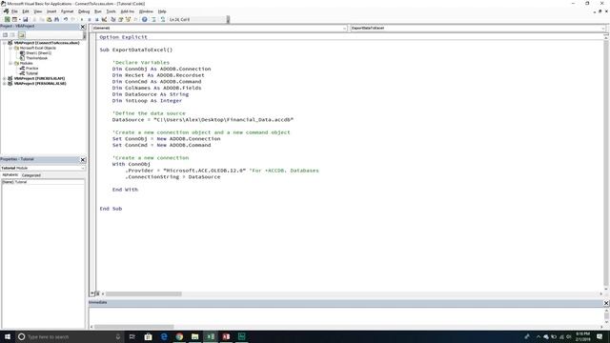Viewport: 610px width, 343px height.
Task: Switch to Excel from the taskbar
Action: coord(211,336)
